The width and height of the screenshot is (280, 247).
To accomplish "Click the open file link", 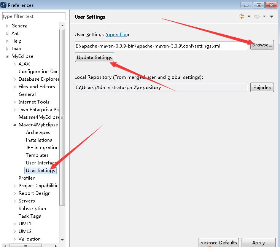I will pos(117,35).
